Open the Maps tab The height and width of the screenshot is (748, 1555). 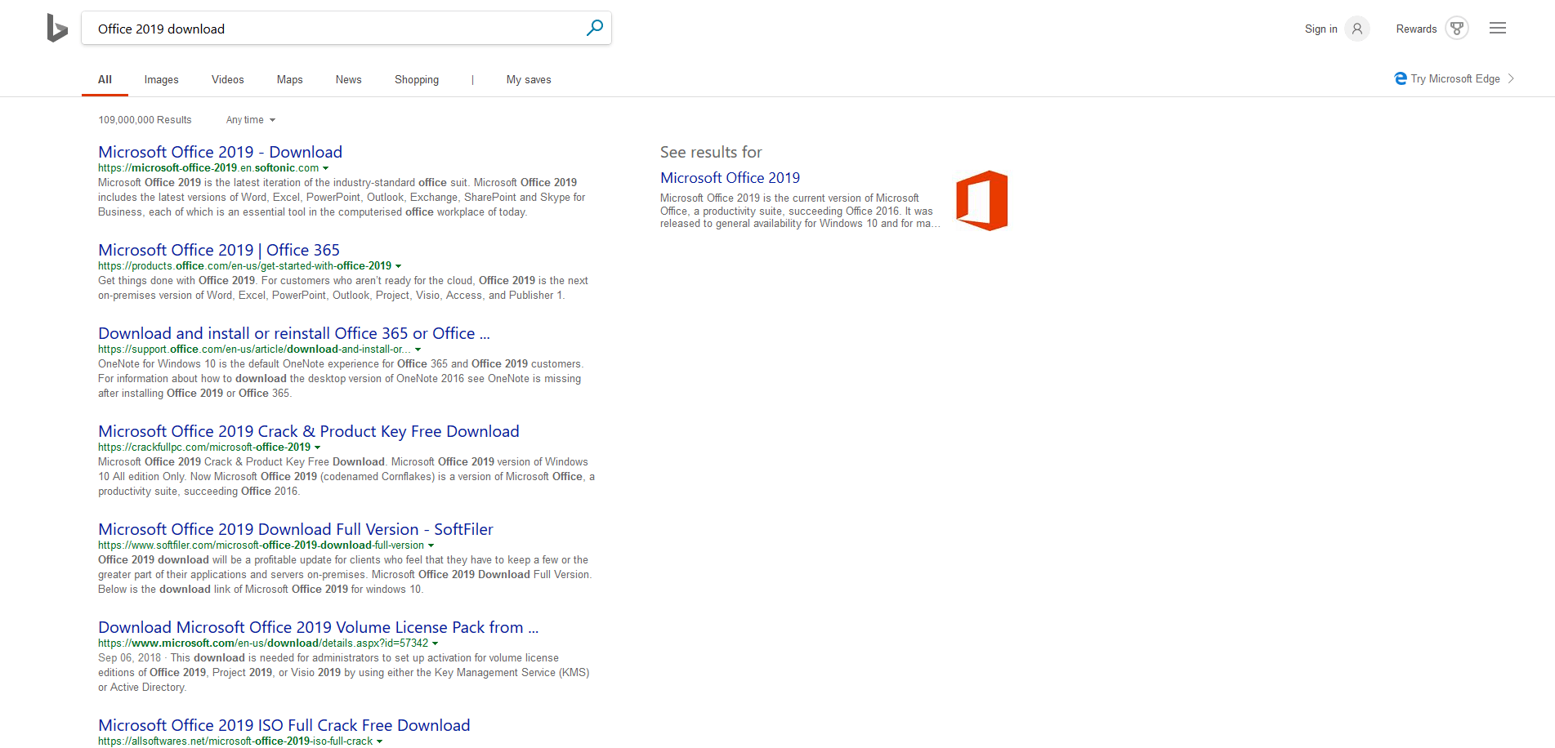pos(289,79)
